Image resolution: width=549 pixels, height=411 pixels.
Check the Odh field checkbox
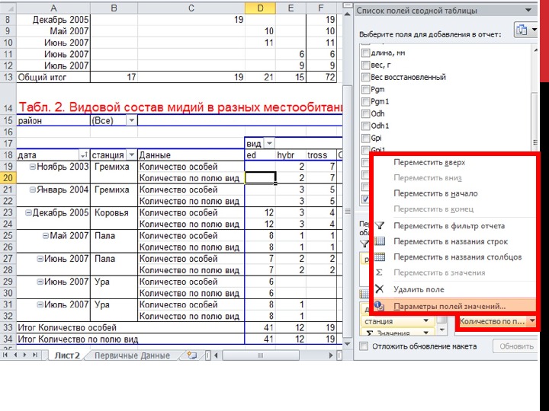pos(365,114)
